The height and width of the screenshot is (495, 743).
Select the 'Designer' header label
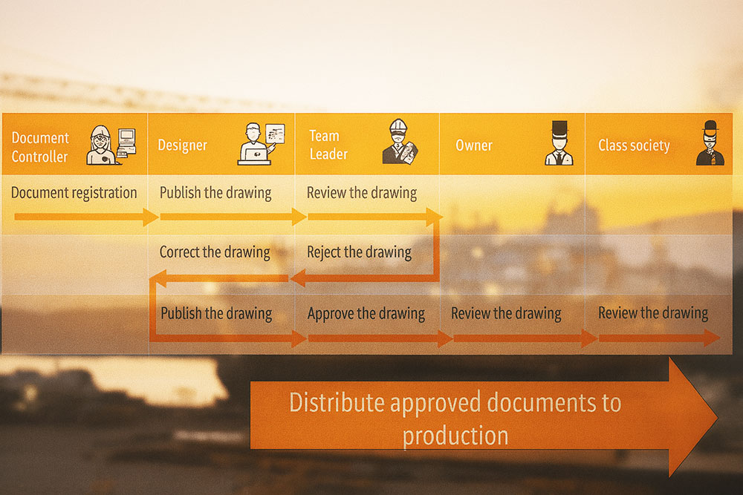click(183, 145)
